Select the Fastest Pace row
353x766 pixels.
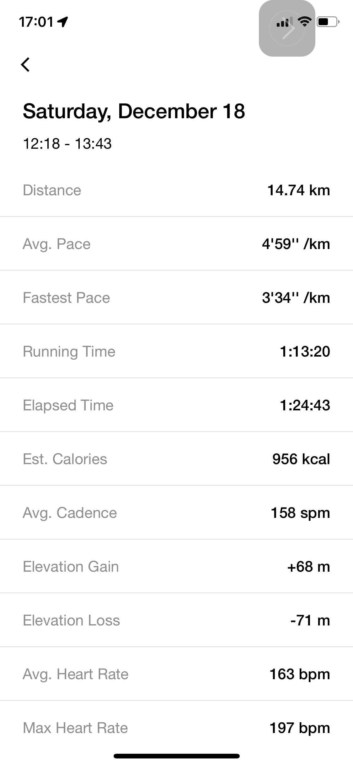click(176, 298)
